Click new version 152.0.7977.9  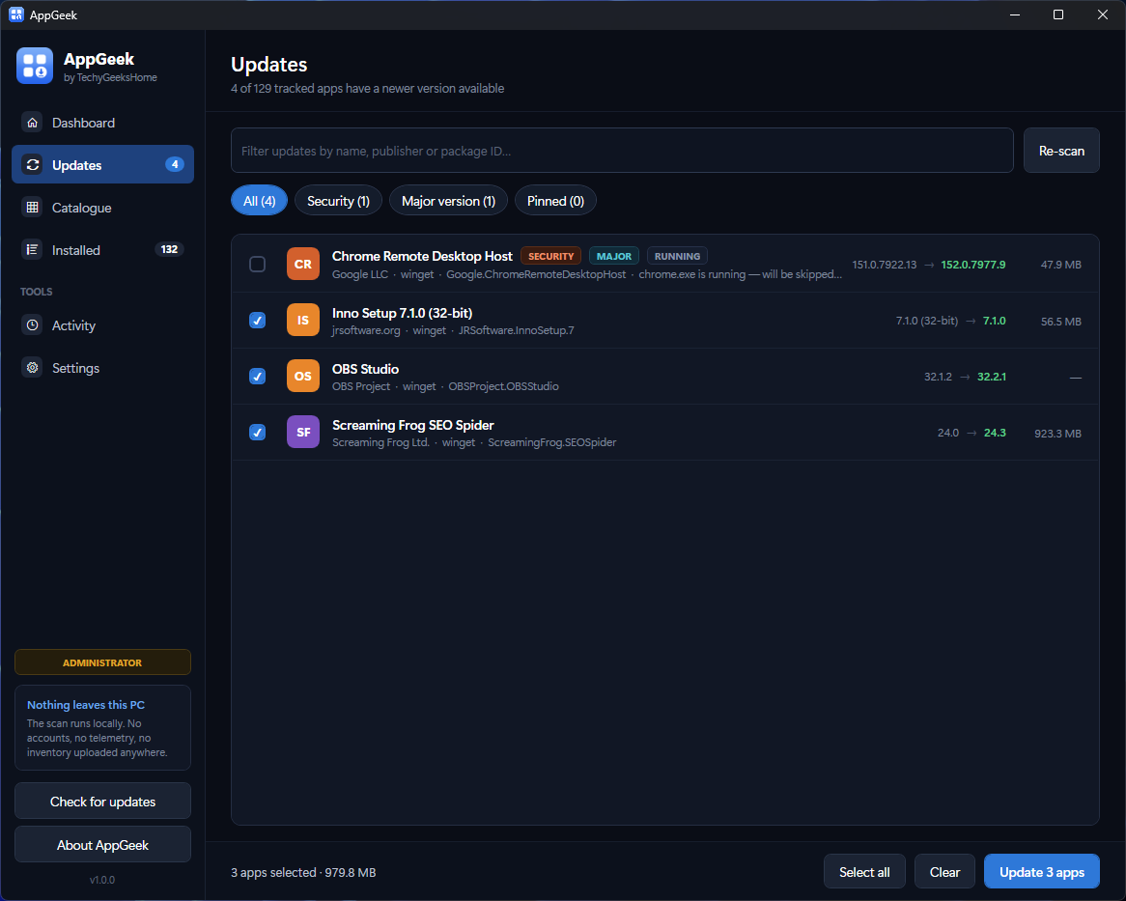point(973,265)
